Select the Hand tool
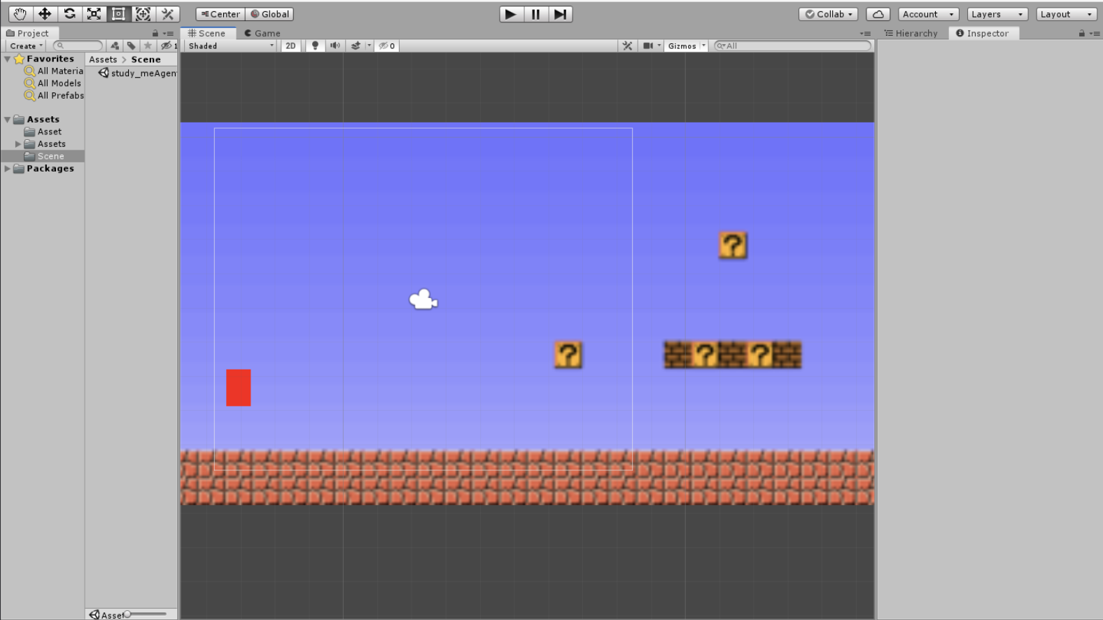The height and width of the screenshot is (620, 1103). click(x=20, y=14)
